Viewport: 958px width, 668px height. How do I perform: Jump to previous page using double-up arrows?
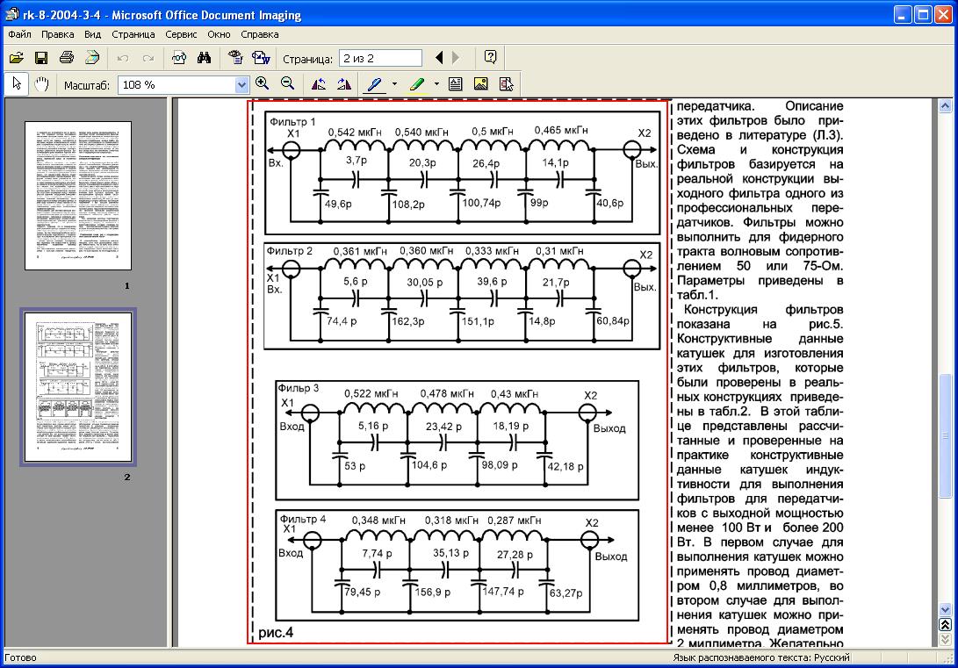click(945, 625)
